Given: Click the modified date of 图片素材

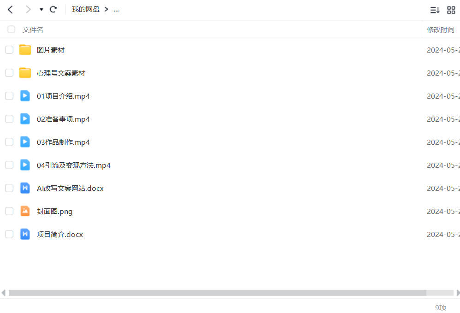Looking at the screenshot, I should coord(443,50).
